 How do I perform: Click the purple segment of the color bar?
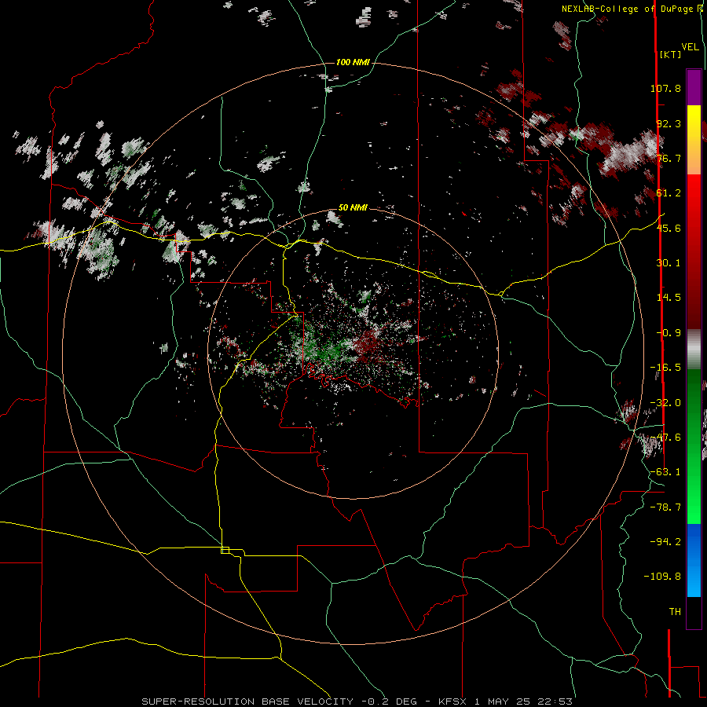click(x=694, y=87)
